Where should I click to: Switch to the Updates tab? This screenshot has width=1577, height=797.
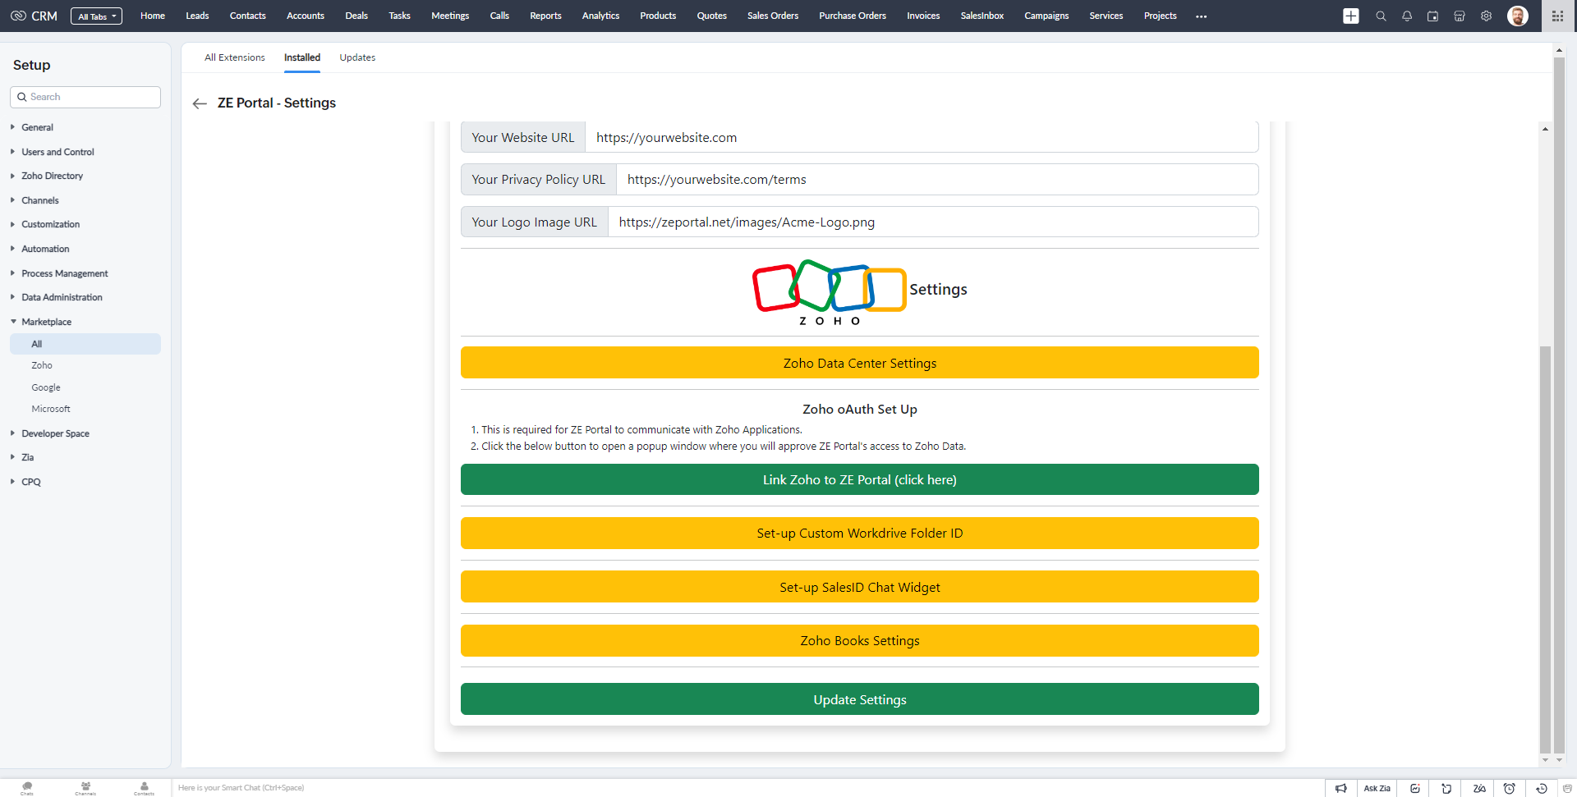357,57
